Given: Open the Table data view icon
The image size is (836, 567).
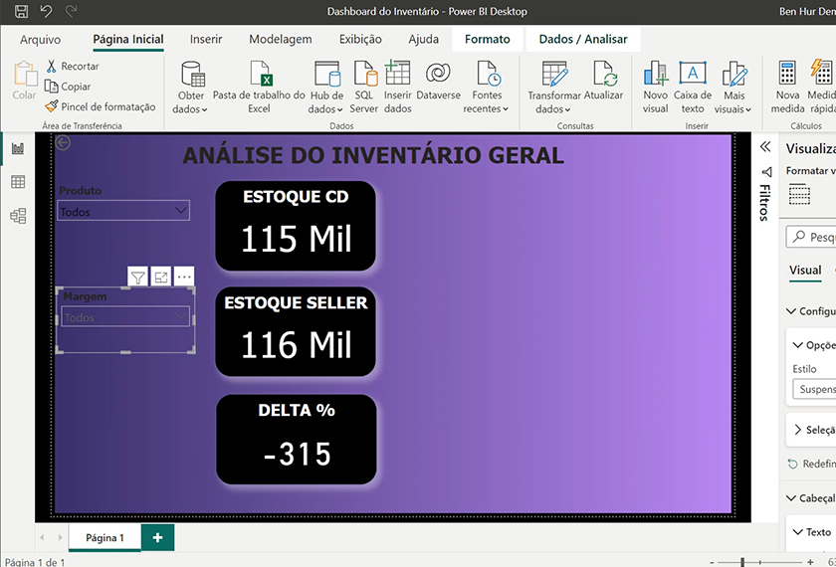Looking at the screenshot, I should point(18,182).
